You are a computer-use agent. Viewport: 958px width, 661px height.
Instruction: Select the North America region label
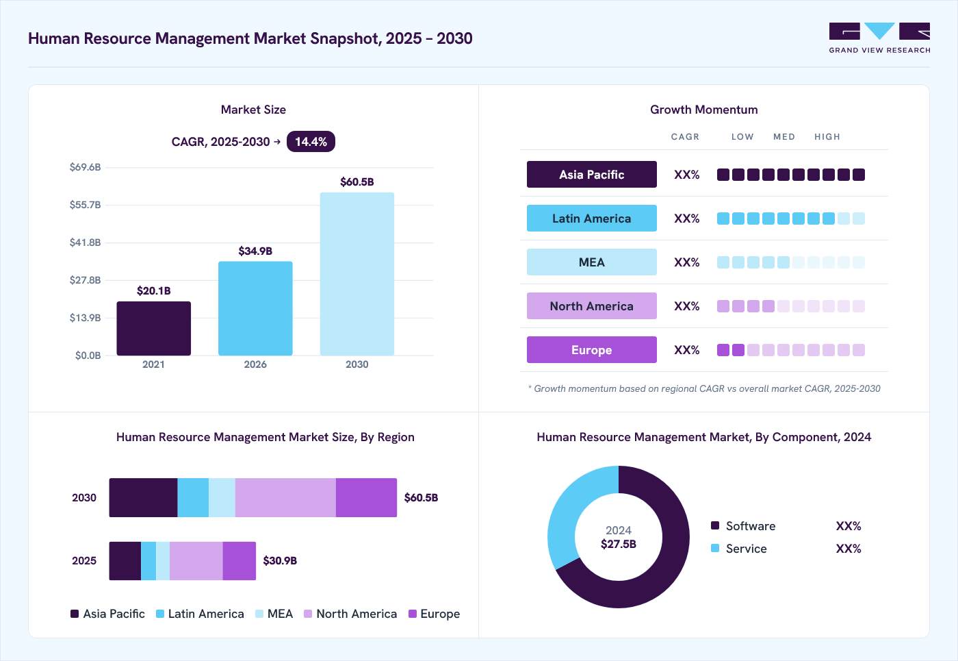pos(591,306)
